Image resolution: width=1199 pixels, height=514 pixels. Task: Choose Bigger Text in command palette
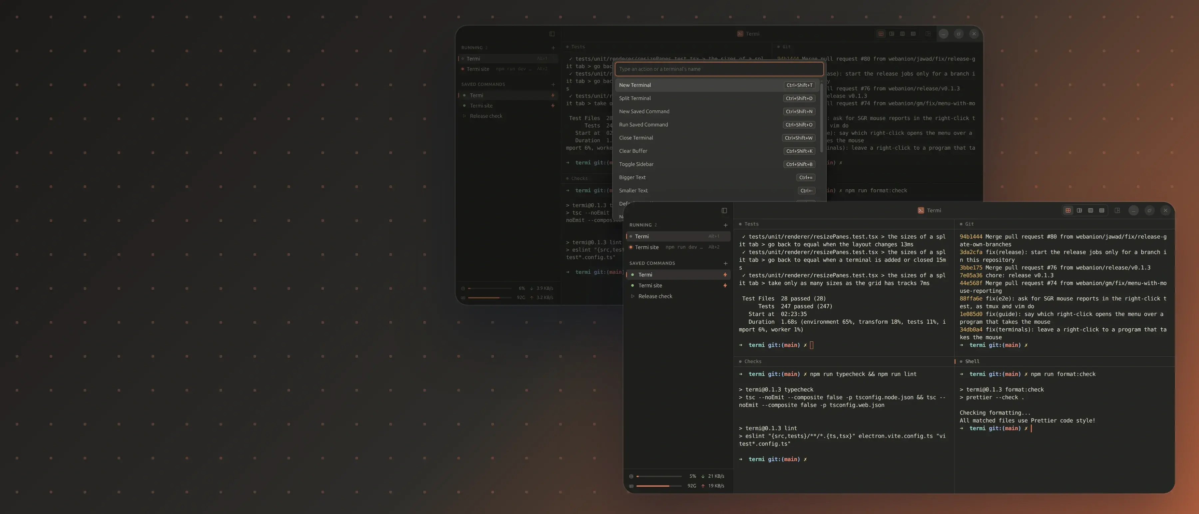coord(717,178)
